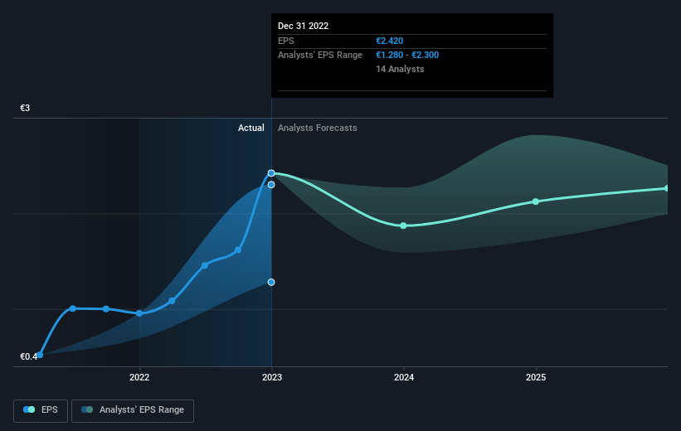Click the 2024 forecast EPS data point
Screen dimensions: 681x431
403,225
